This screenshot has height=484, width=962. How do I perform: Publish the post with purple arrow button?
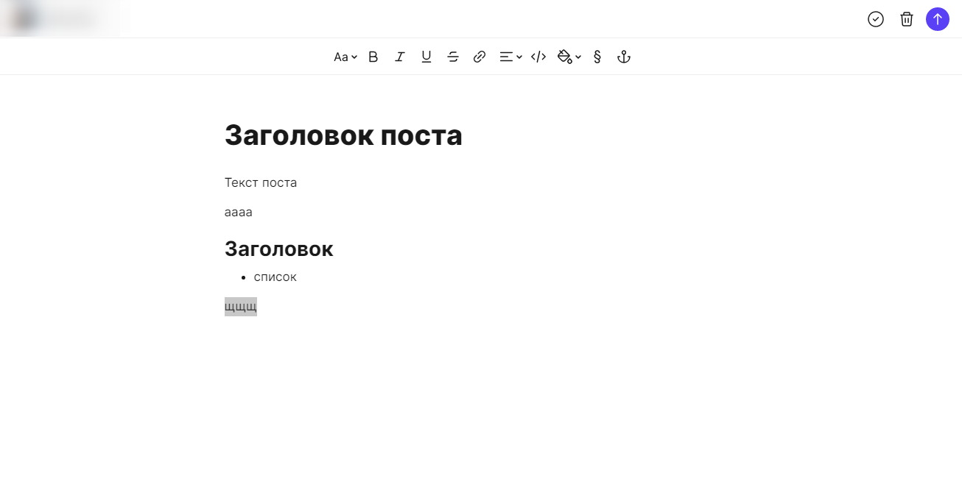(x=938, y=19)
